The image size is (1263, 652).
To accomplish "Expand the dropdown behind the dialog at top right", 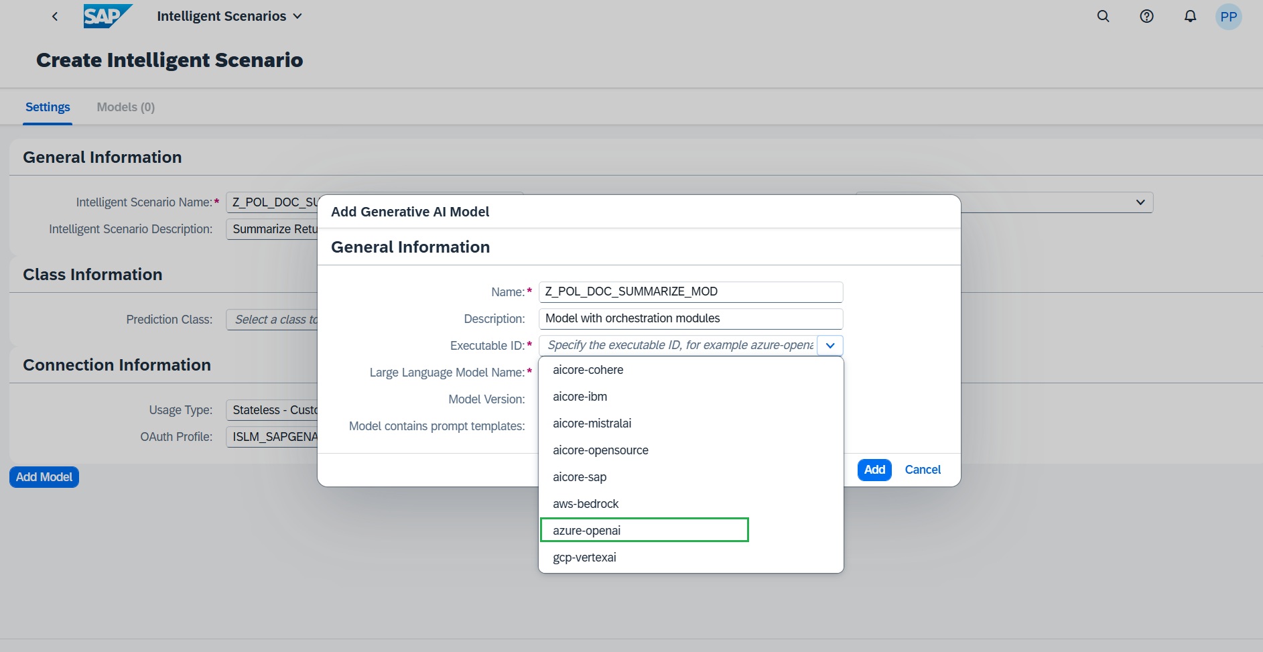I will coord(1140,202).
